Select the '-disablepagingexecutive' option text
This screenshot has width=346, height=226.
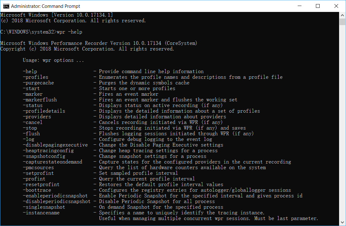(55, 145)
